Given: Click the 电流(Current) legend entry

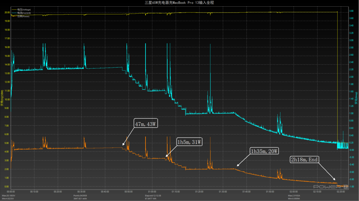Looking at the screenshot, I should [21, 13].
